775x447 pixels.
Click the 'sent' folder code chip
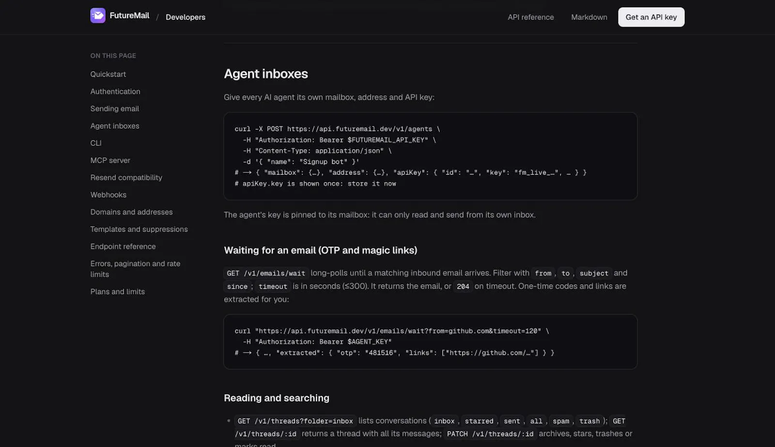[511, 421]
